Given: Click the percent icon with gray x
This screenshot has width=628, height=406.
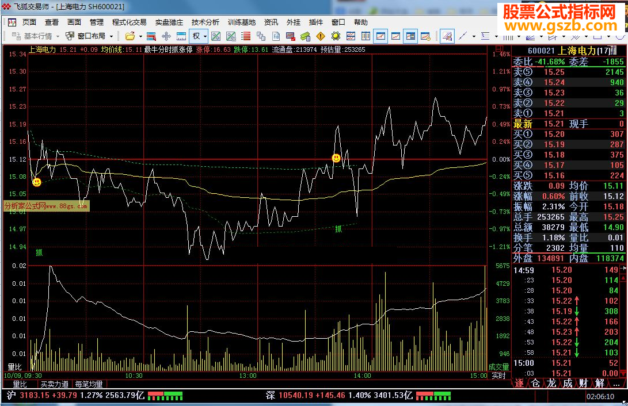Looking at the screenshot, I should click(x=231, y=36).
